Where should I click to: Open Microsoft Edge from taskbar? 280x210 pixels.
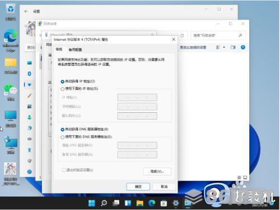pos(152,203)
